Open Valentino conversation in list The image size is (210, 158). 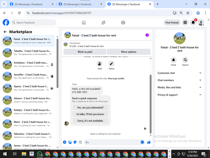(28, 135)
